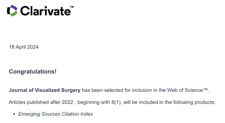The height and width of the screenshot is (123, 225).
Task: Click the TM symbol beside Clarivate
Action: (72, 7)
